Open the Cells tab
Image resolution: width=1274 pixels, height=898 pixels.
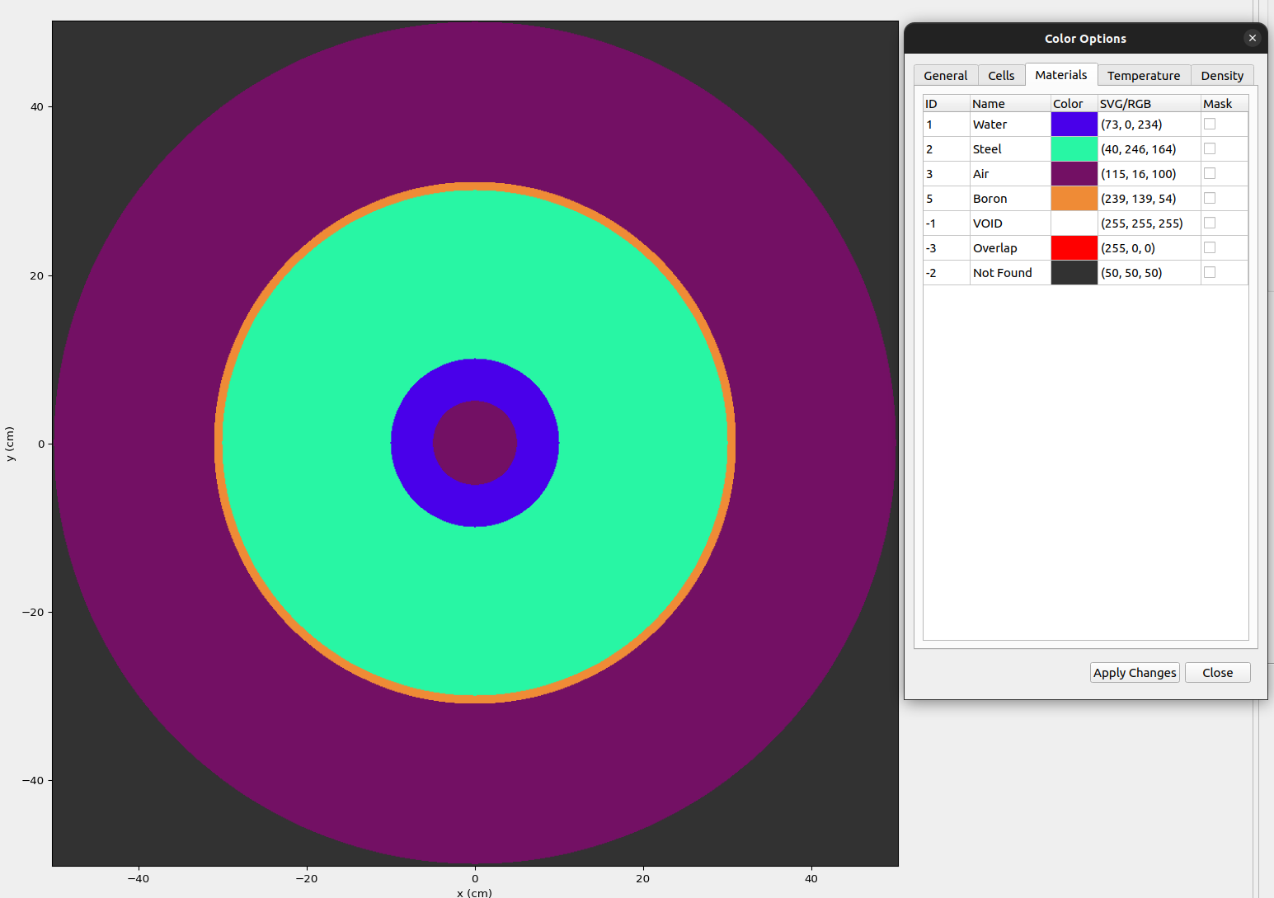tap(1001, 75)
